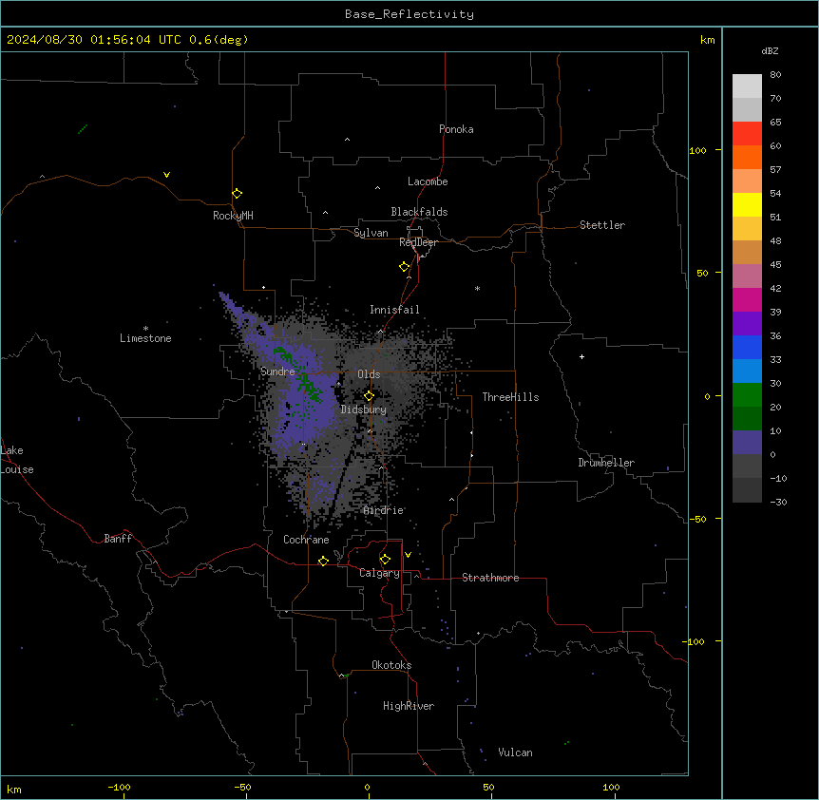This screenshot has width=819, height=800.
Task: Pick the slate purple 0–10 dBZ swatch
Action: (747, 443)
